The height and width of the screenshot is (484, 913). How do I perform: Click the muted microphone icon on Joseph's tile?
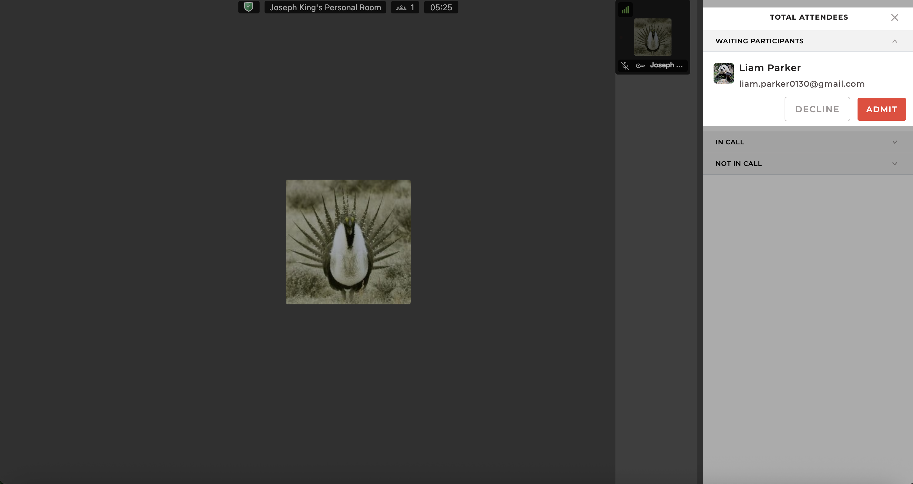click(625, 65)
